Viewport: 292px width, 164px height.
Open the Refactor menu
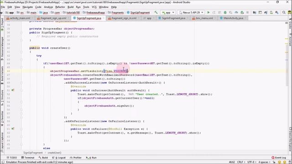coord(60,7)
